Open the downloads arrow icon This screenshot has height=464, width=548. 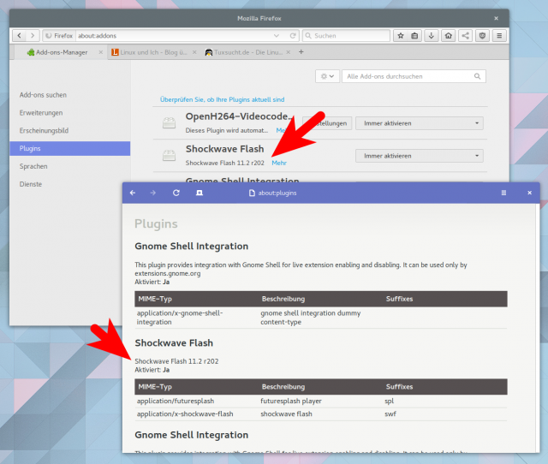pos(432,36)
